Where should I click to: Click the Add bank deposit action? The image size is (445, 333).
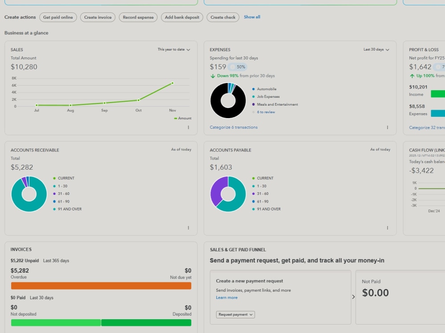[x=182, y=17]
